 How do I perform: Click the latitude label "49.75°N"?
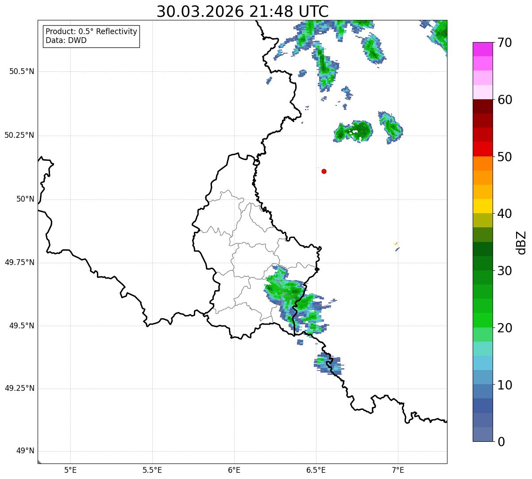(19, 262)
